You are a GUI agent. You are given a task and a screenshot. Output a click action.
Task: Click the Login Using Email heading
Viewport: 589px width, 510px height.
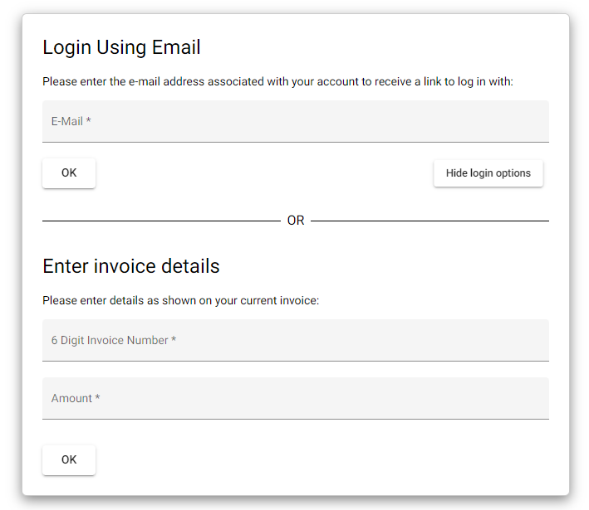pyautogui.click(x=121, y=47)
